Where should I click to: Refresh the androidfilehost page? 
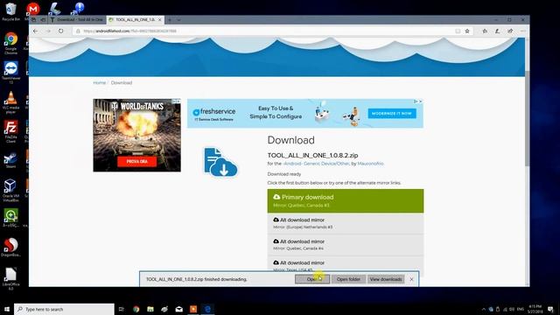click(x=60, y=31)
